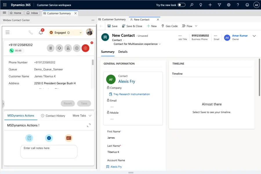Open the site map hamburger menu
The image size is (261, 174).
coord(4,13)
